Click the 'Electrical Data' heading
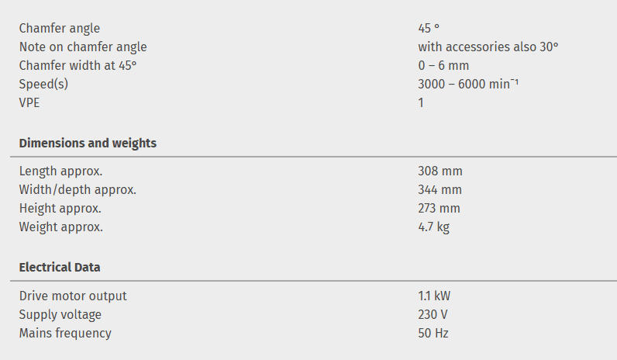Viewport: 617px width, 360px height. pos(60,268)
